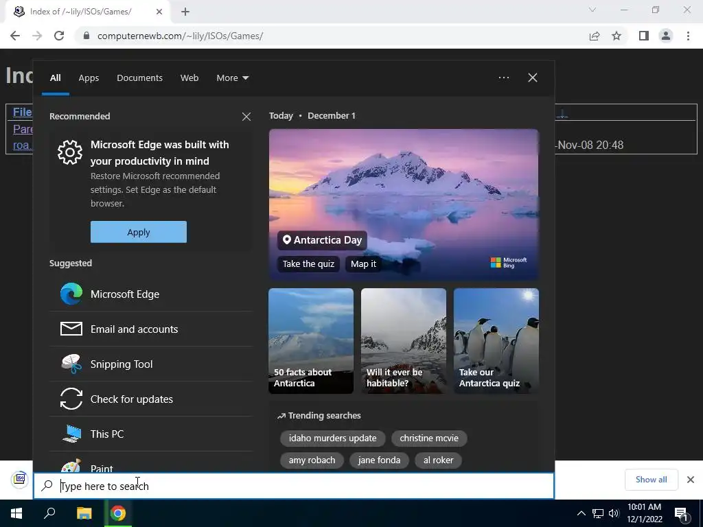Open Chrome three-dot menu

688,36
